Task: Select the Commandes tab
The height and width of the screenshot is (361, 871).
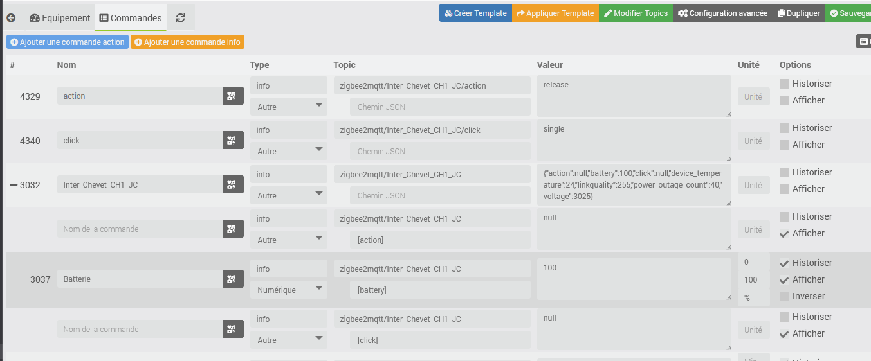Action: tap(131, 18)
